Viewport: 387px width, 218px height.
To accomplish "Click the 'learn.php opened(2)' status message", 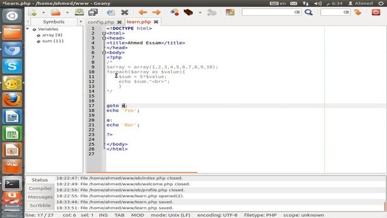I will click(120, 196).
